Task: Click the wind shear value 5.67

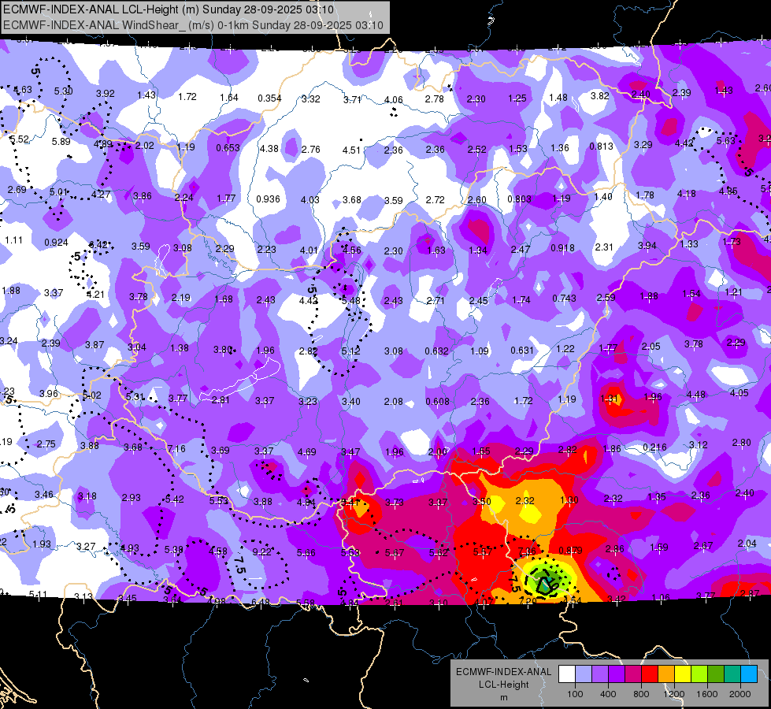Action: pos(395,553)
